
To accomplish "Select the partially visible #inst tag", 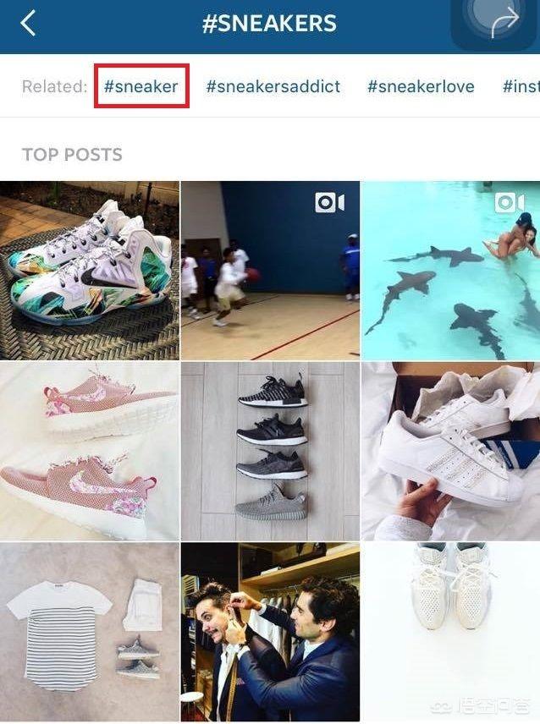I will click(x=521, y=86).
